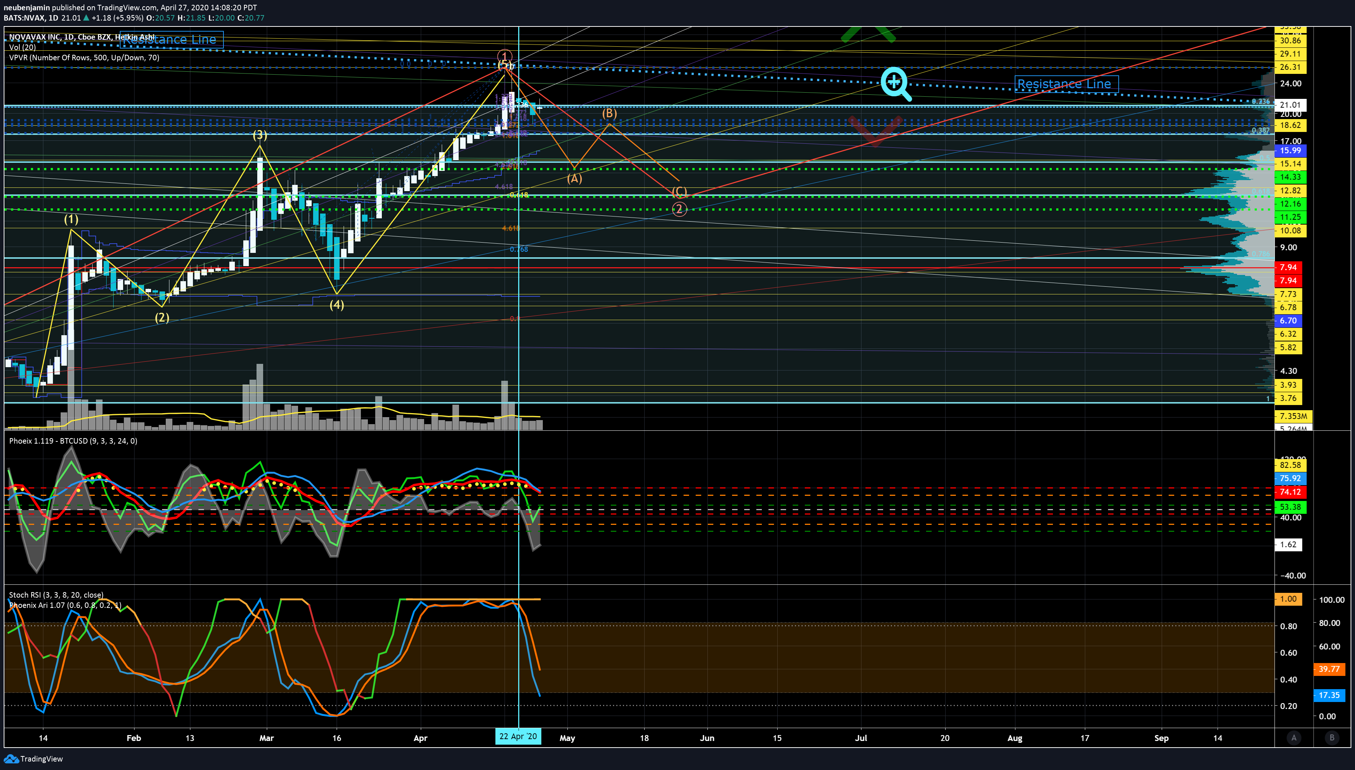
Task: Click the yellow 30.86 price tag
Action: pyautogui.click(x=1290, y=41)
